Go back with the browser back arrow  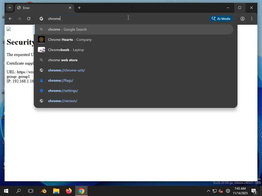pos(10,19)
